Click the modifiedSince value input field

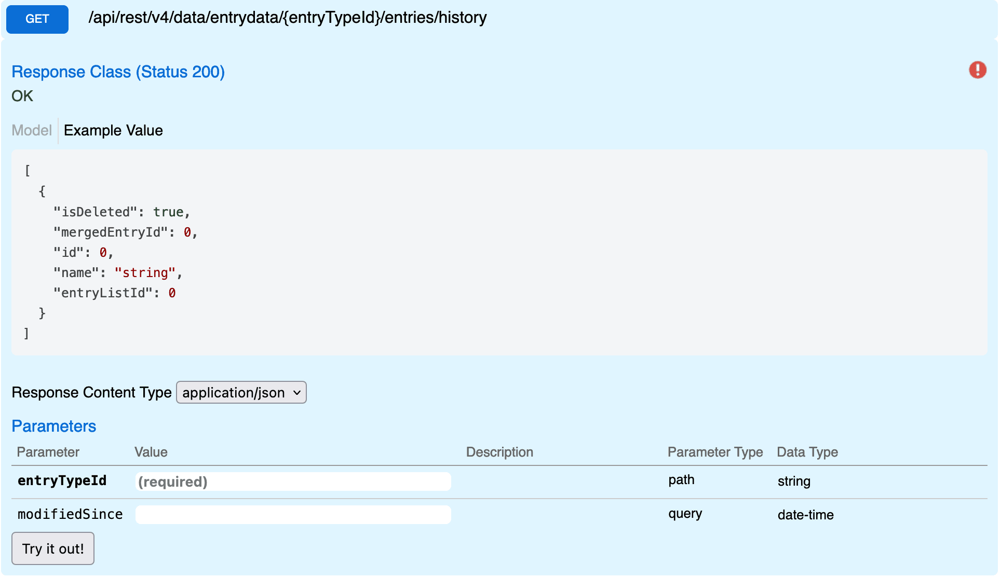click(x=293, y=515)
